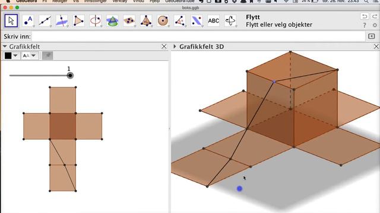This screenshot has width=380, height=213.
Task: Toggle the pin button in Grafikkfelt style bar
Action: [x=47, y=56]
